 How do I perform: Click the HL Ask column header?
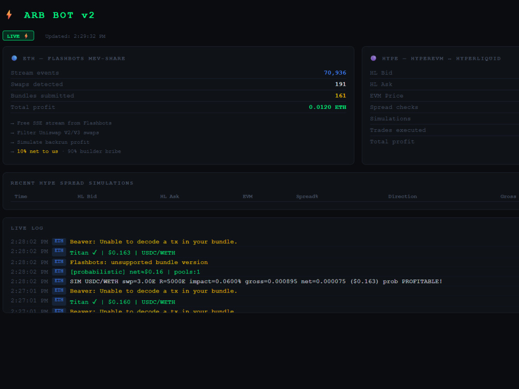(x=170, y=197)
